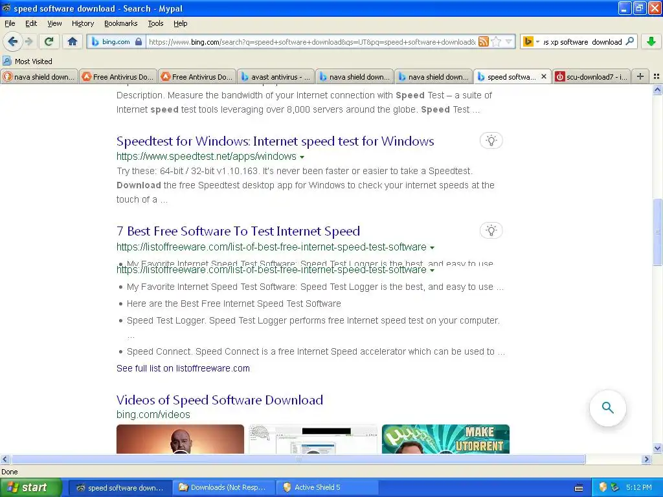Subscribe via the RSS feed icon
This screenshot has height=497, width=663.
click(483, 41)
